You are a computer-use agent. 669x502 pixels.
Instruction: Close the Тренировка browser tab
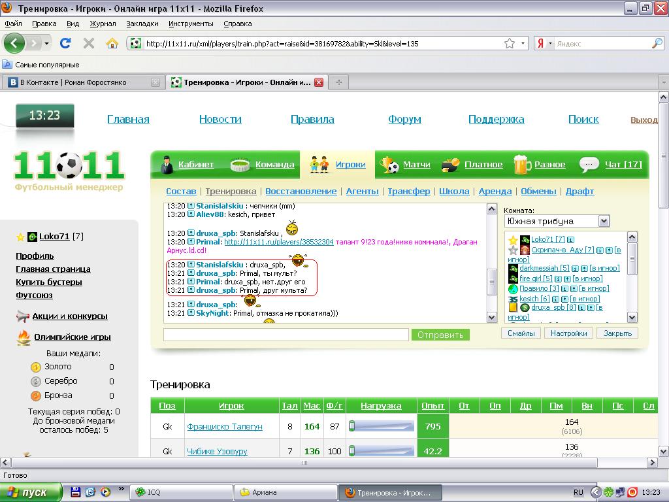pos(319,82)
